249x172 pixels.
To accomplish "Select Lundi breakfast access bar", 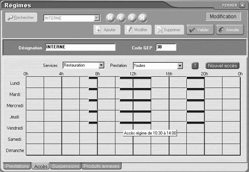I will pyautogui.click(x=93, y=78).
